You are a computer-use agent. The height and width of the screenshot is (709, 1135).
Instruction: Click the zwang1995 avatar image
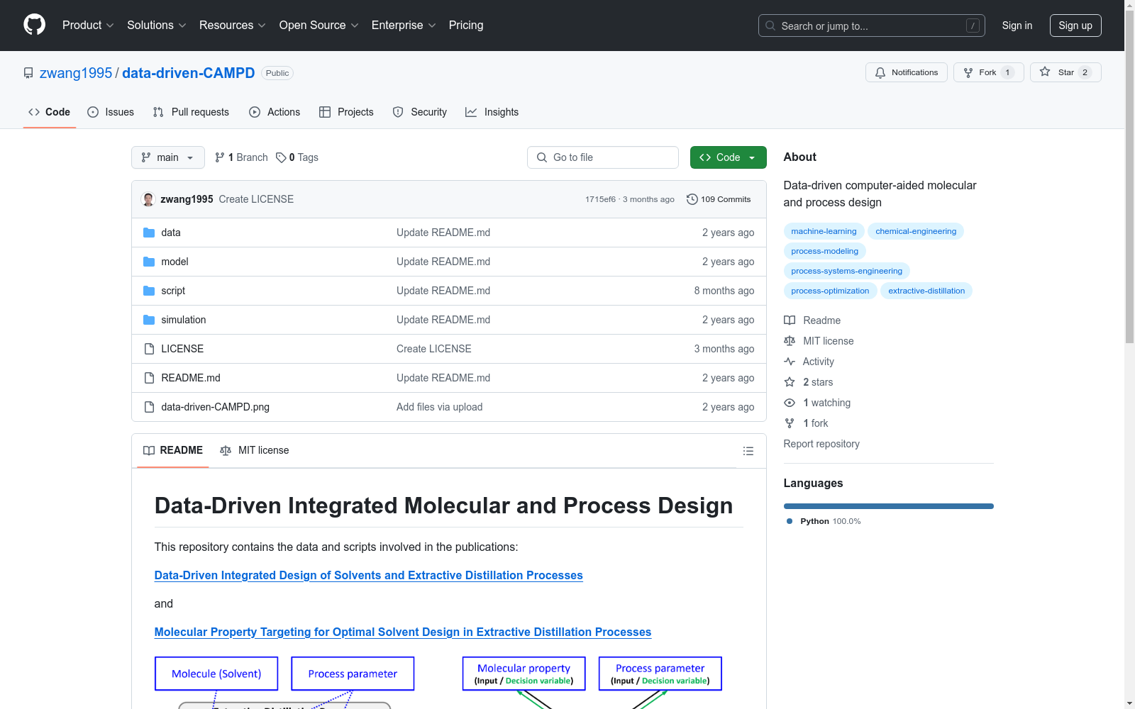click(148, 199)
